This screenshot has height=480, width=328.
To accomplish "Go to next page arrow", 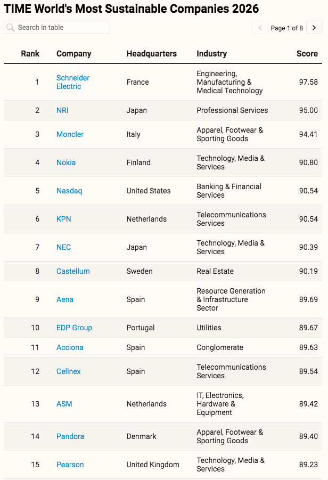I will (314, 28).
